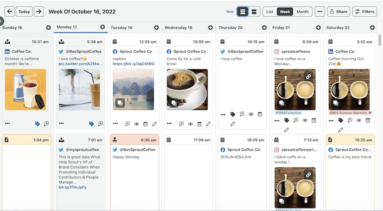Add a post on Monday 17

(x=103, y=27)
